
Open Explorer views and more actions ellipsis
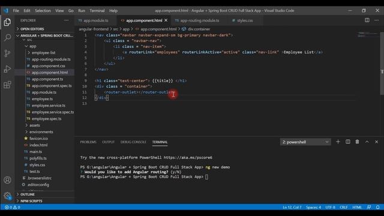[x=67, y=20]
